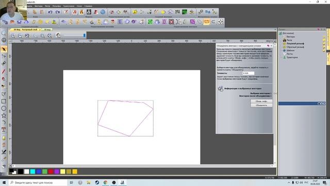Screen dimensions: 330x186
Task: Click the highlighted join vectors icon
Action: (206, 22)
